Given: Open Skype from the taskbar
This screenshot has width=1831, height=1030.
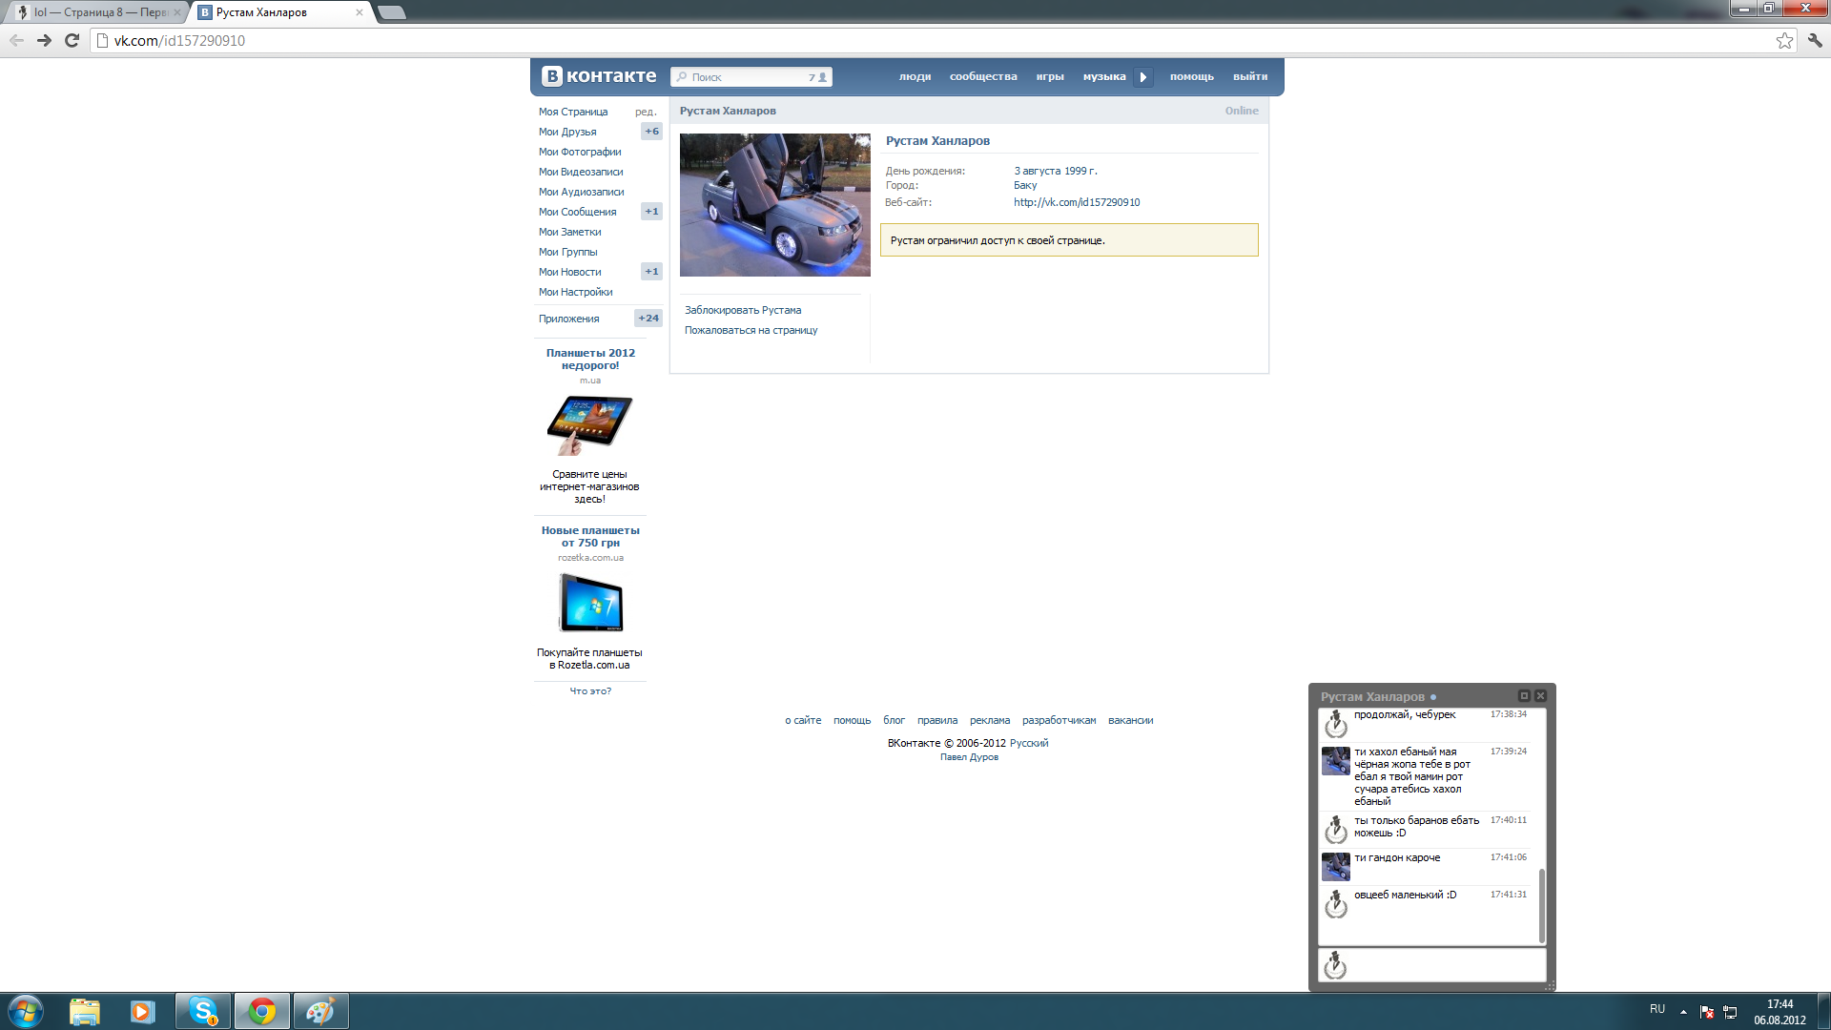Looking at the screenshot, I should click(203, 1011).
